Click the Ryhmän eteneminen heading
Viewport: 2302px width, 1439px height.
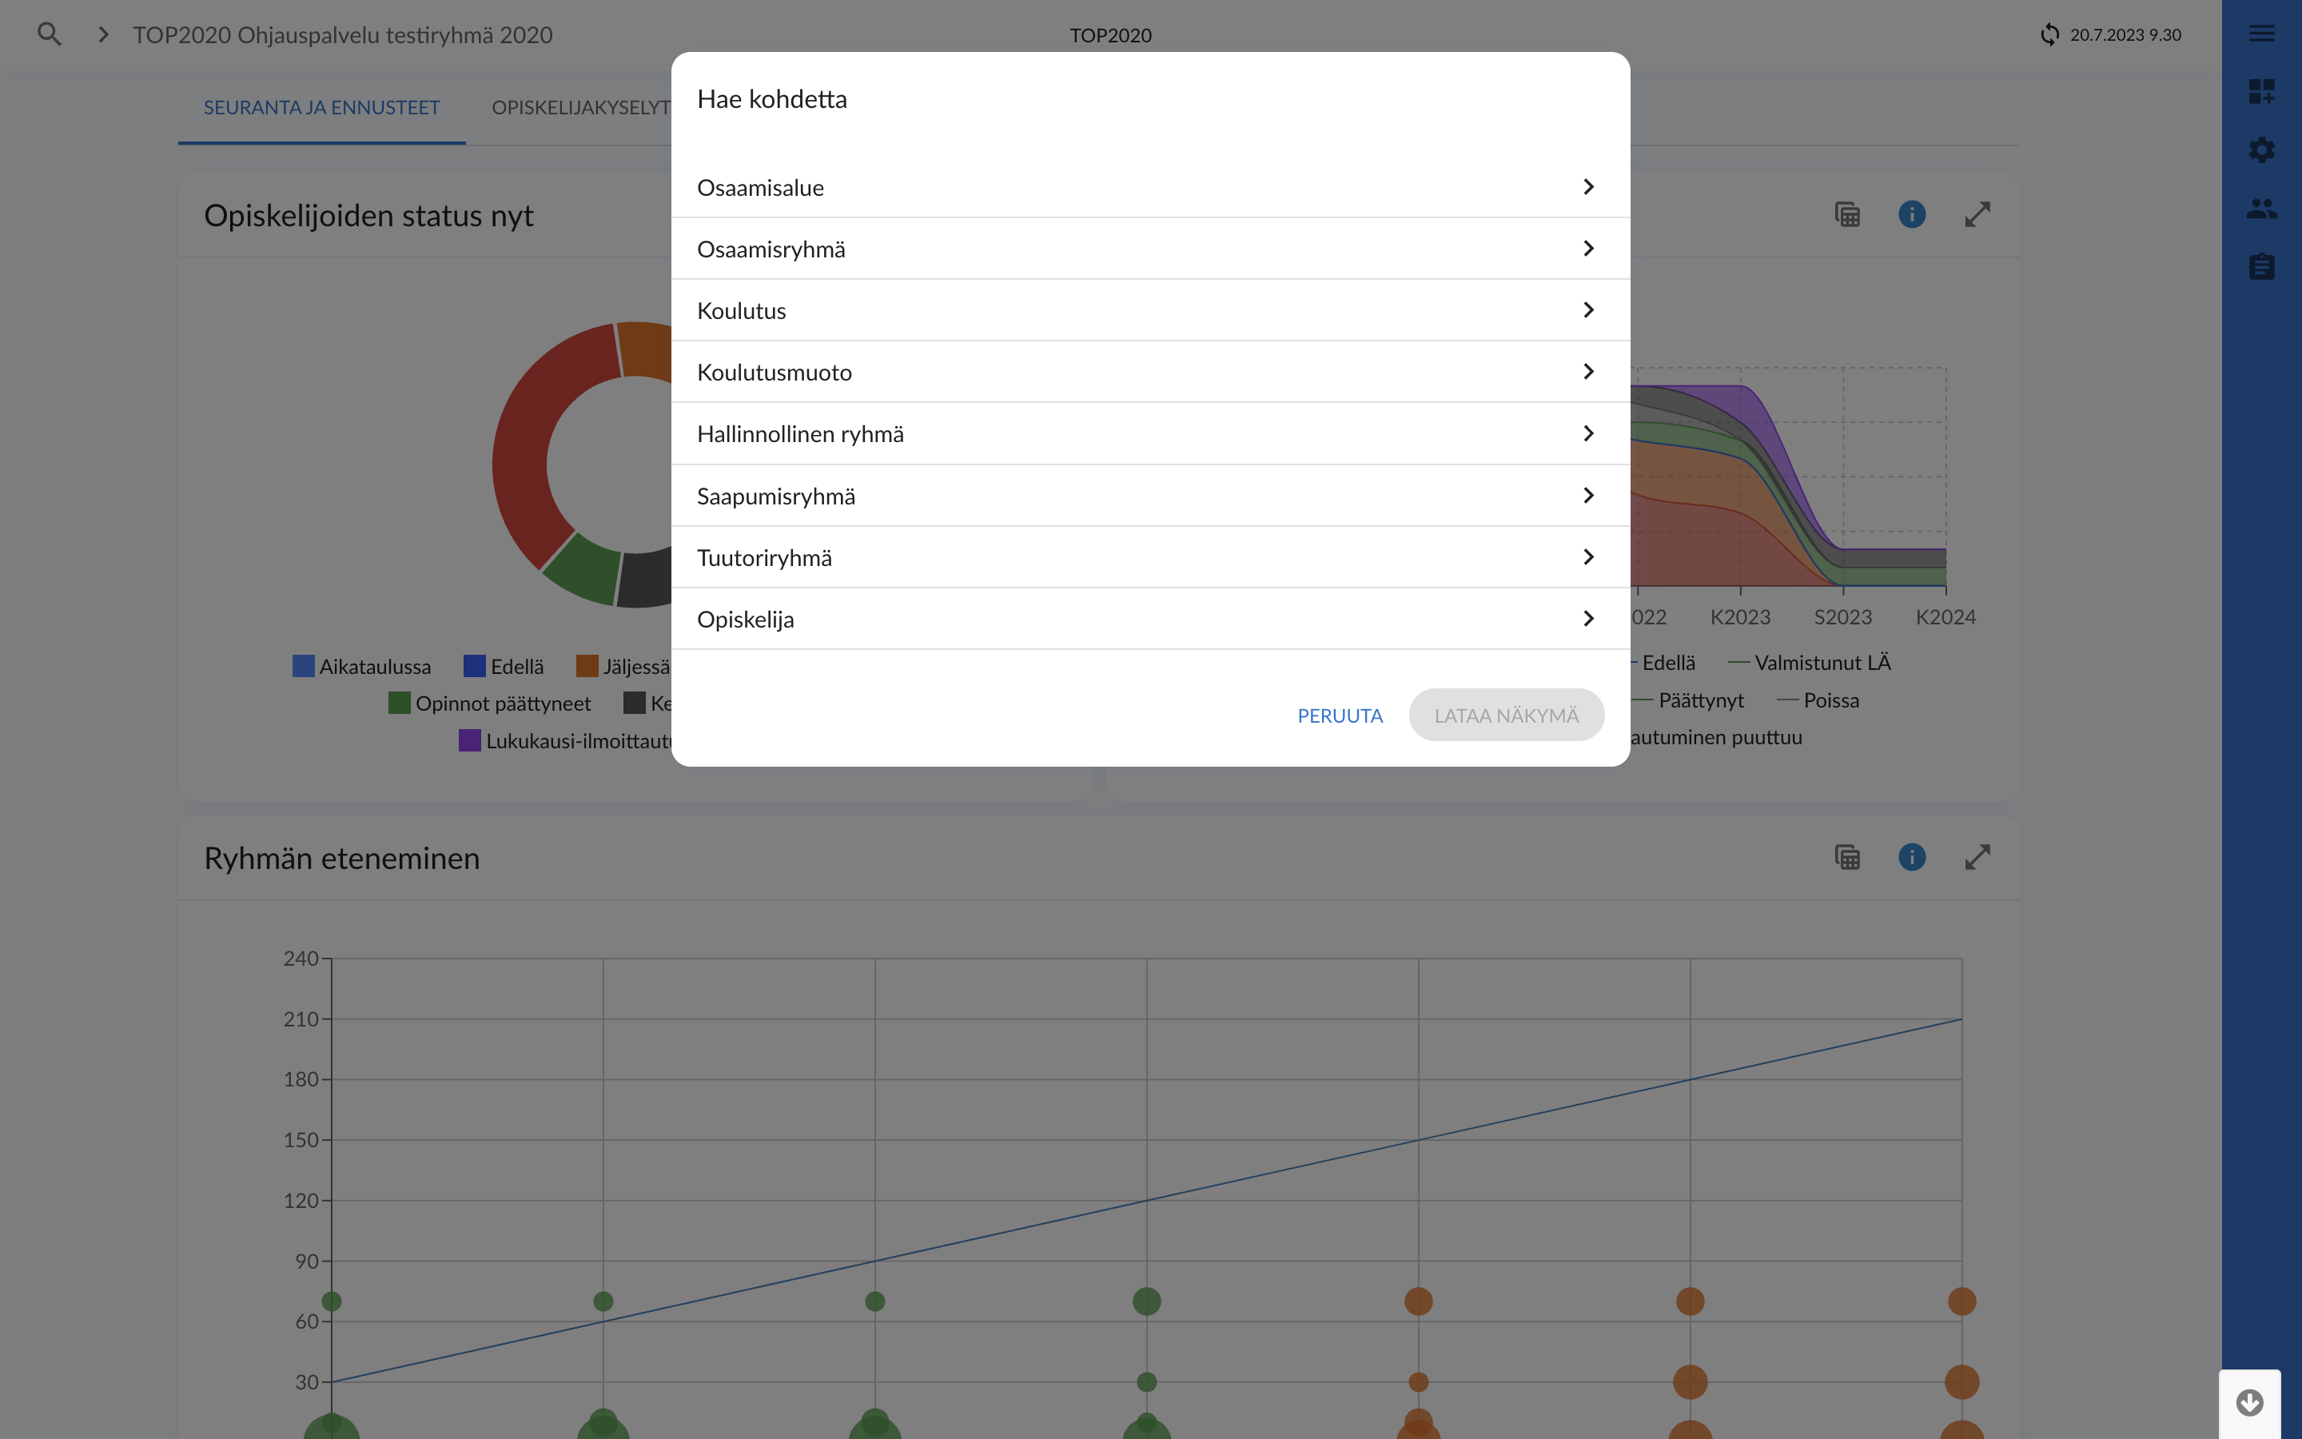(341, 858)
